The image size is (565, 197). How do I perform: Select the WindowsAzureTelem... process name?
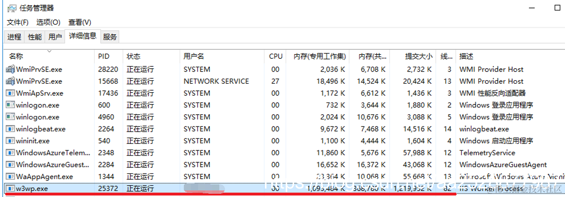point(53,153)
